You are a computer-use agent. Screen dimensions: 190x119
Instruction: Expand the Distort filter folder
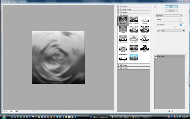tap(119, 12)
